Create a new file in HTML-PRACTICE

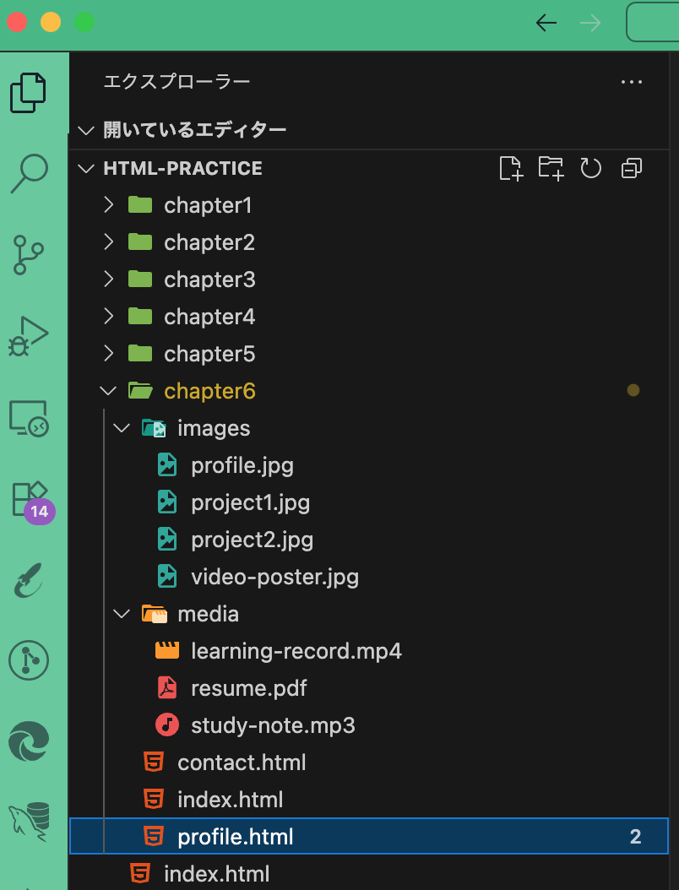[x=511, y=168]
